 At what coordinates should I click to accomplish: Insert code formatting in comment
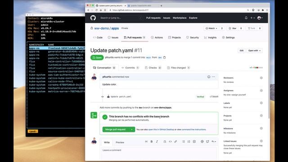[170, 141]
